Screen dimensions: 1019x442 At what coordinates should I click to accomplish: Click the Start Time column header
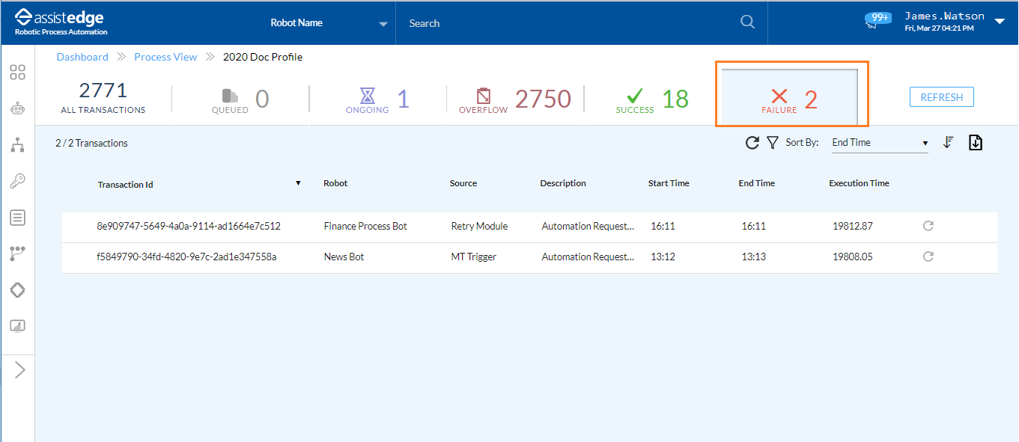coord(669,183)
